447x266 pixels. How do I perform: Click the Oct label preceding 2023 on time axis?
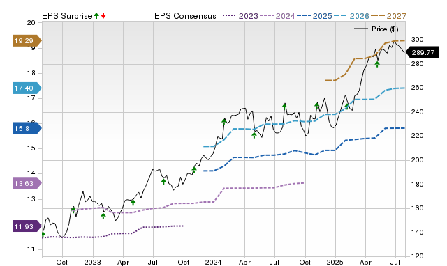click(62, 262)
